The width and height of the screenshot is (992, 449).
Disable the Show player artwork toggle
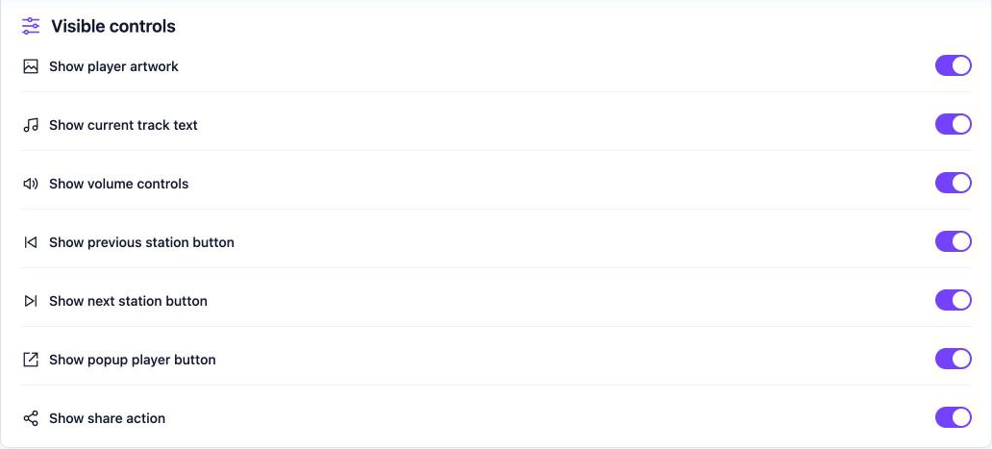pyautogui.click(x=953, y=65)
